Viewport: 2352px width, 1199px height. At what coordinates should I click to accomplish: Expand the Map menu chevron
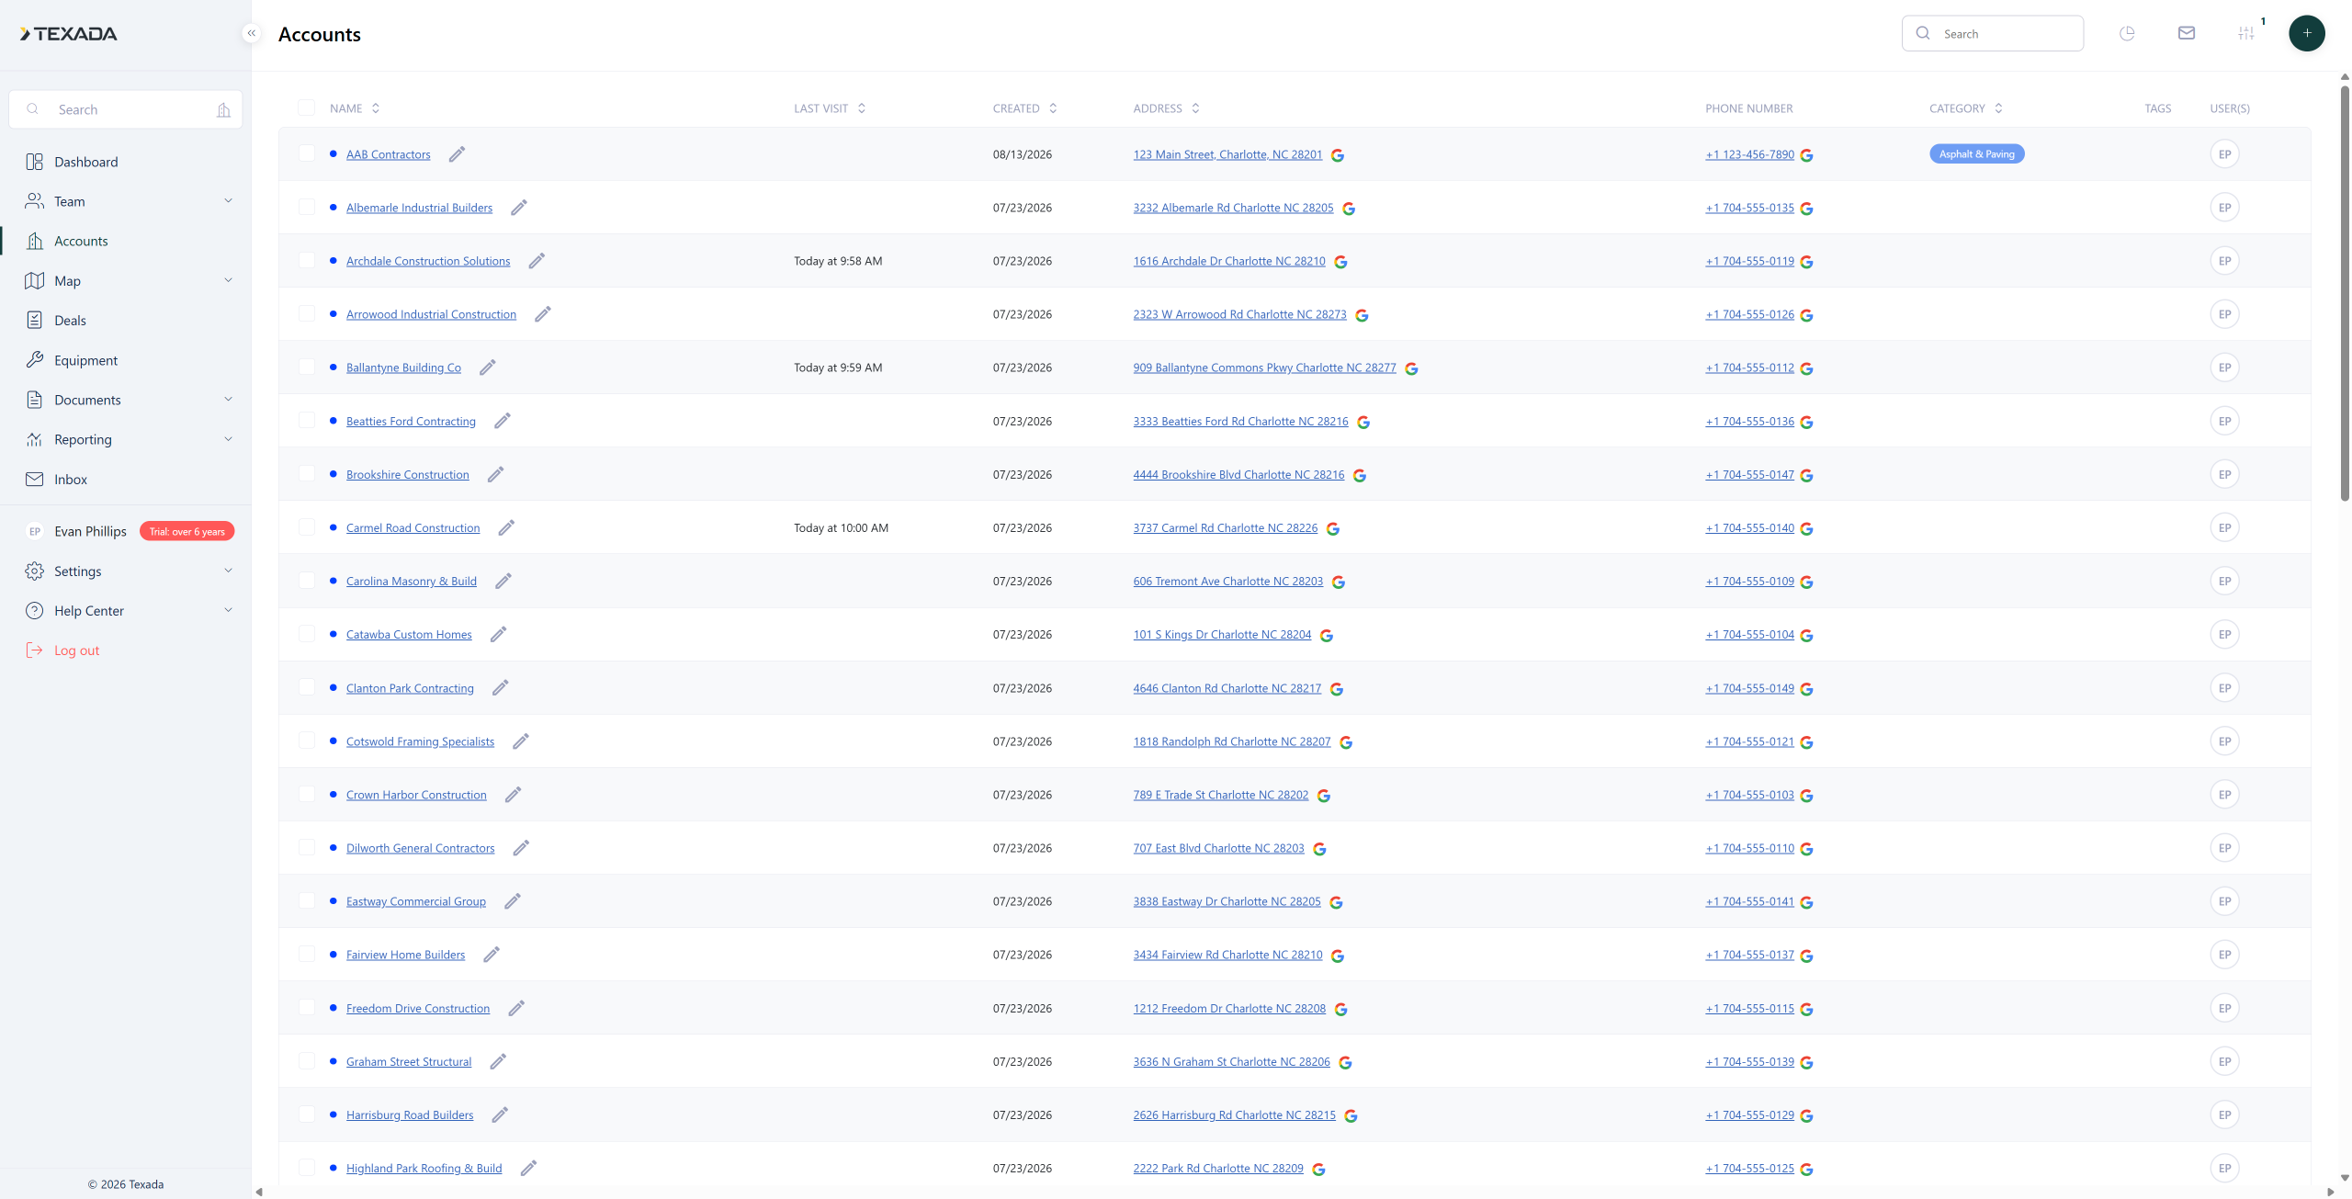click(x=228, y=280)
